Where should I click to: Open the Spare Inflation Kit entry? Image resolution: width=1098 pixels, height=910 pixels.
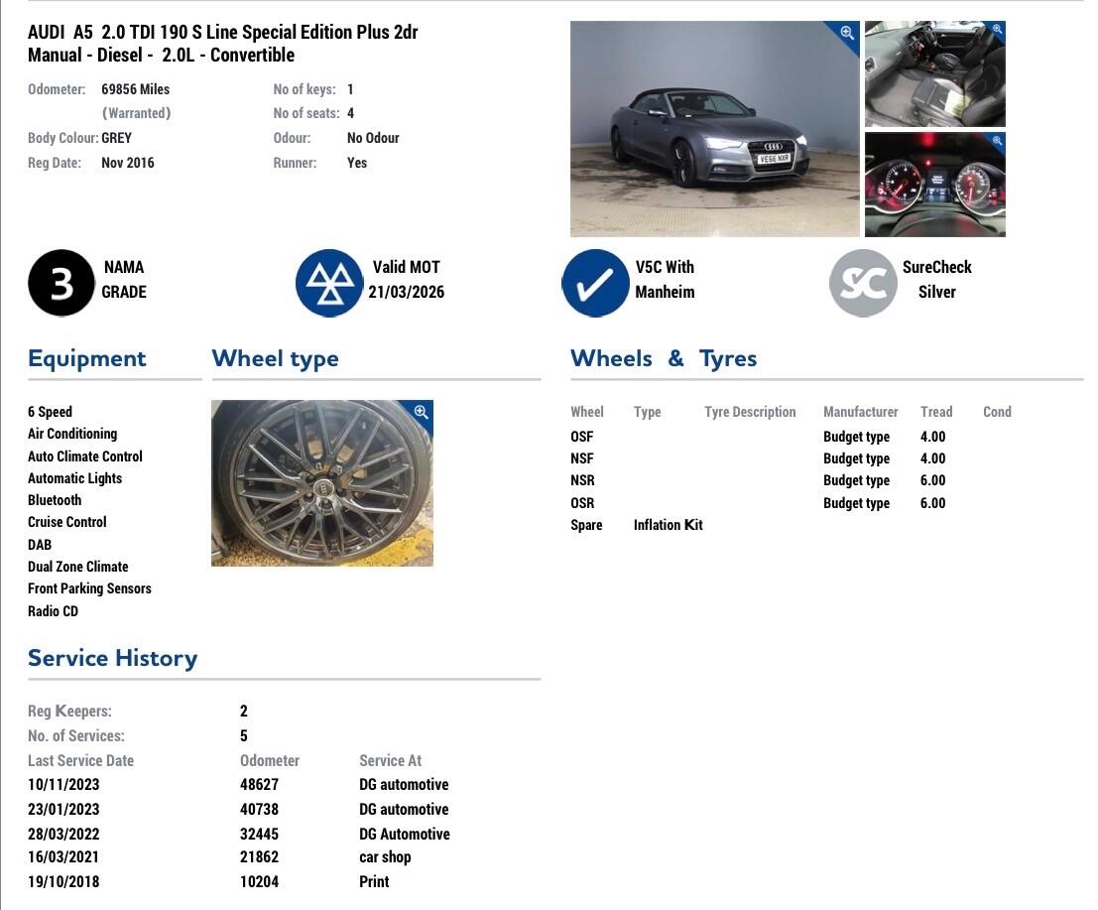[668, 524]
